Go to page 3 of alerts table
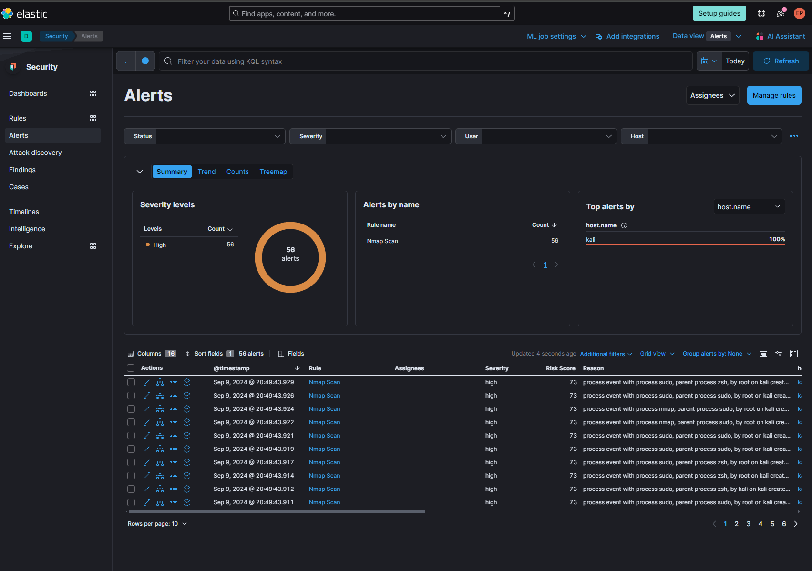Image resolution: width=812 pixels, height=571 pixels. pos(749,524)
